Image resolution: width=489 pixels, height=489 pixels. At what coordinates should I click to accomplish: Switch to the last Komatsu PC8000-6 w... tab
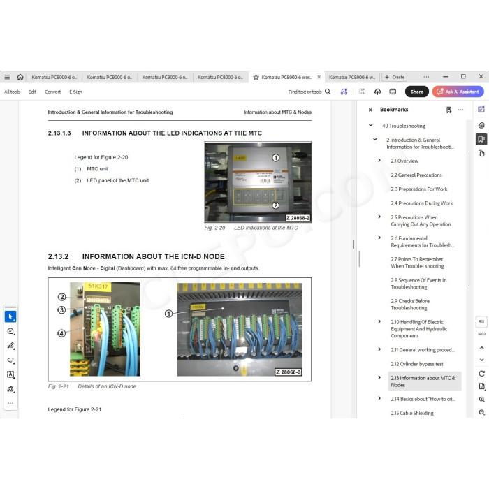pyautogui.click(x=352, y=77)
